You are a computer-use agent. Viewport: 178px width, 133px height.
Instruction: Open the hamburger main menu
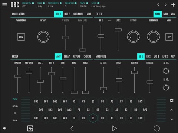[5, 5]
